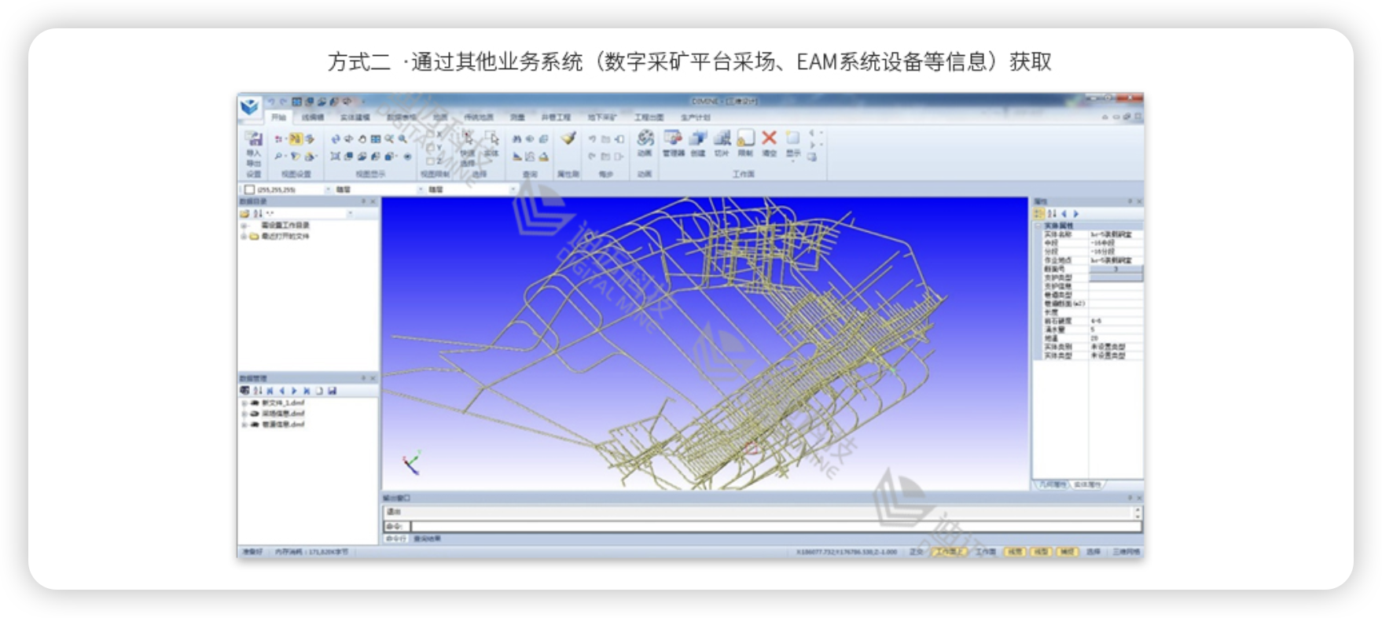Expand the 最近打开的文件 folder node
This screenshot has width=1382, height=618.
point(244,236)
